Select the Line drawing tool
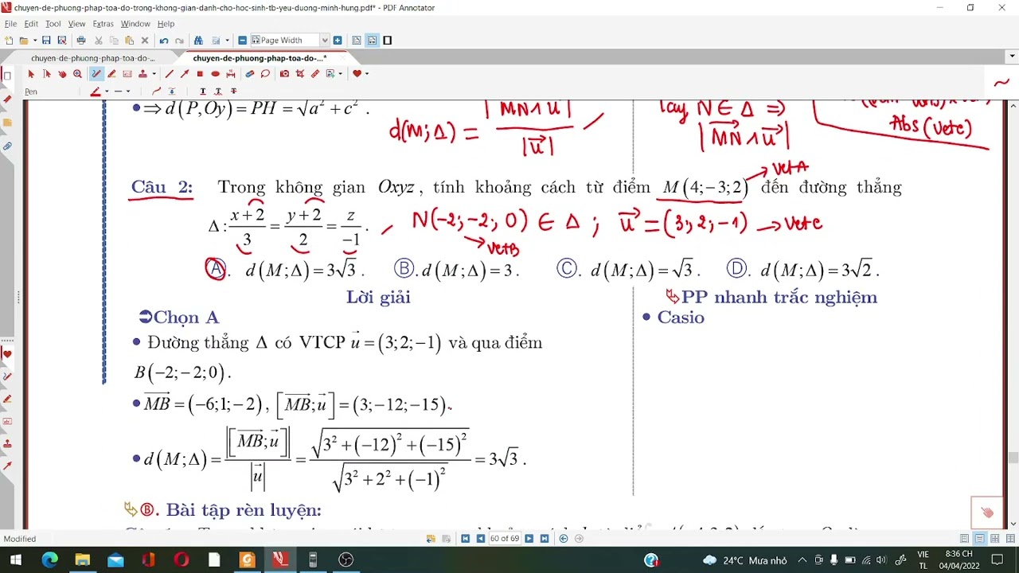1019x573 pixels. tap(169, 74)
